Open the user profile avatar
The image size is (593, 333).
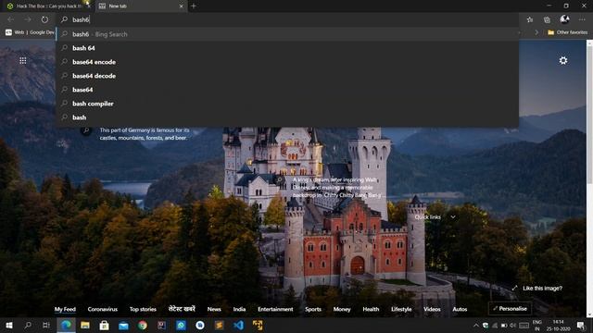pyautogui.click(x=564, y=19)
